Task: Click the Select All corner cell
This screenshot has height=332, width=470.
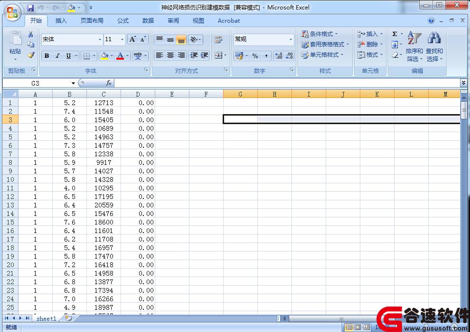Action: point(10,94)
